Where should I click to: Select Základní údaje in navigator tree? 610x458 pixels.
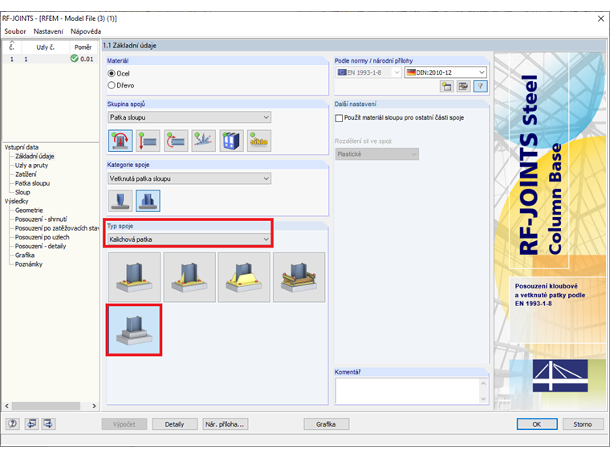35,156
